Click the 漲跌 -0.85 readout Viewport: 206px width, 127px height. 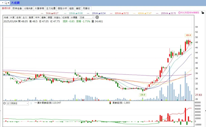coord(68,21)
